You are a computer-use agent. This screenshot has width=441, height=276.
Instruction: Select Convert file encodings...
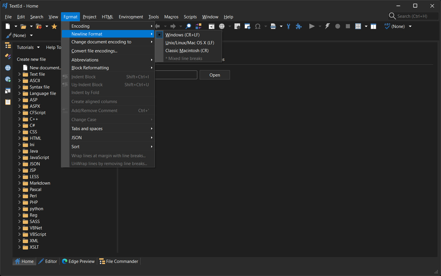tap(108, 51)
